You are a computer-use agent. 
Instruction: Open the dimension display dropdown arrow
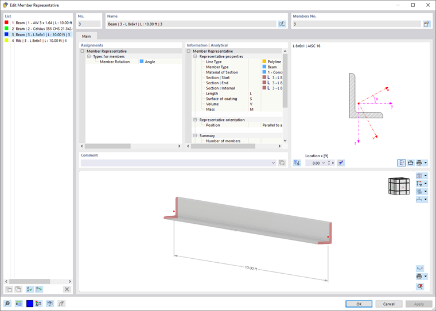point(426,200)
